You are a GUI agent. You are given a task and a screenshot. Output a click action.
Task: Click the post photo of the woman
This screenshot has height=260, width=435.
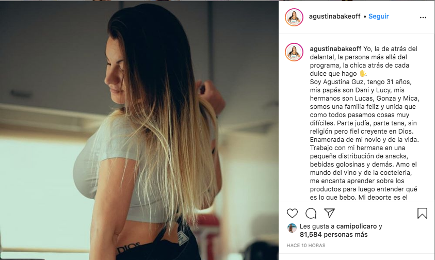(x=139, y=131)
